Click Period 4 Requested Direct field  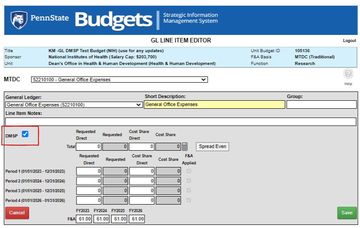[x=89, y=201]
